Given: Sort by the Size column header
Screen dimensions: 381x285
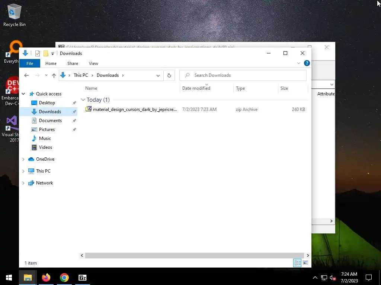Looking at the screenshot, I should coord(284,88).
